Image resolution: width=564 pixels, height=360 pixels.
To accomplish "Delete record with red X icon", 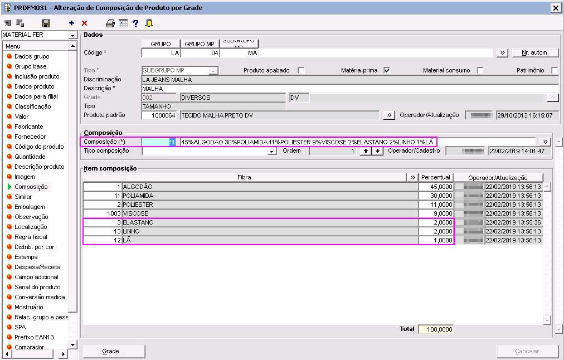I will click(85, 23).
